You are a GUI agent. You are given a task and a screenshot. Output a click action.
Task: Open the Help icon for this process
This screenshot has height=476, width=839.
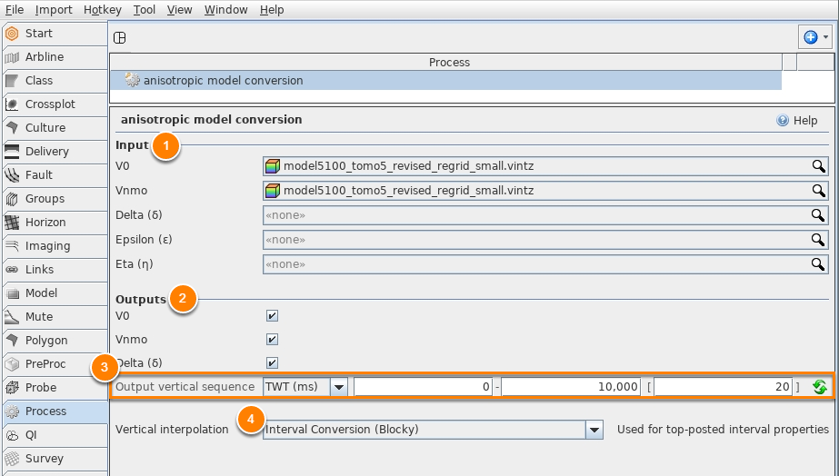(x=783, y=120)
